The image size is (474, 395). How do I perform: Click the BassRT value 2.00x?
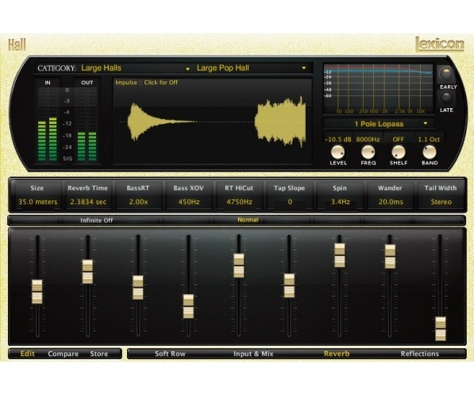click(138, 202)
